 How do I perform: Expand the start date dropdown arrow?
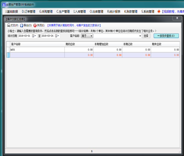tap(36, 36)
